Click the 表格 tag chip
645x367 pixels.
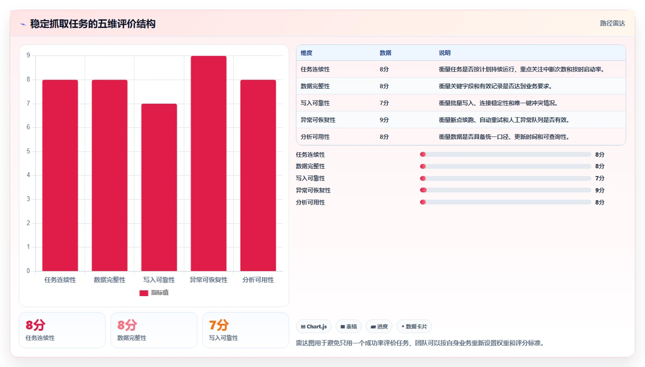(x=349, y=326)
